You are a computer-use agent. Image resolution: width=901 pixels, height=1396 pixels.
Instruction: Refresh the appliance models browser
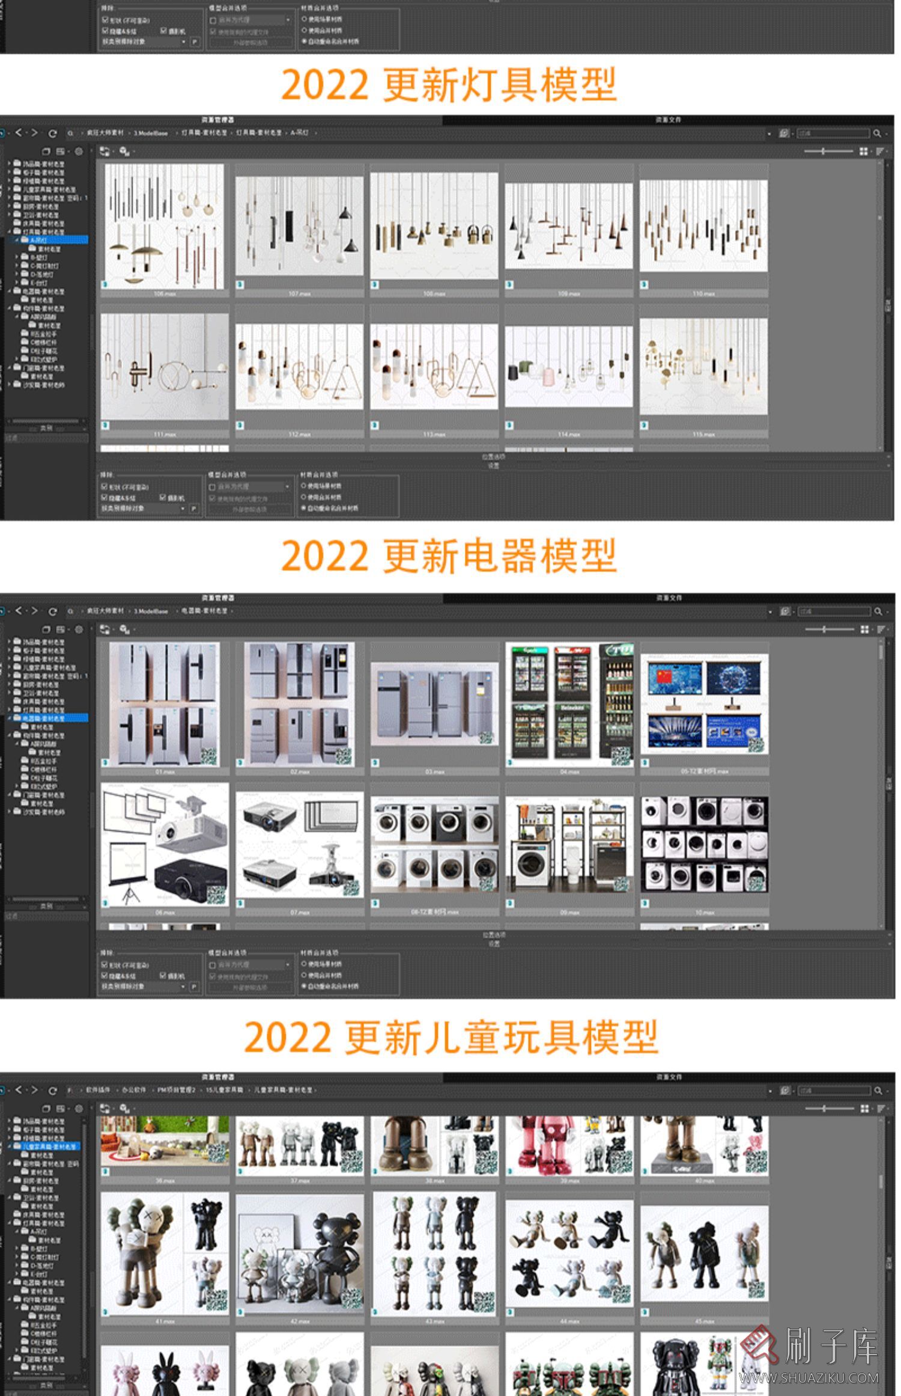point(52,611)
